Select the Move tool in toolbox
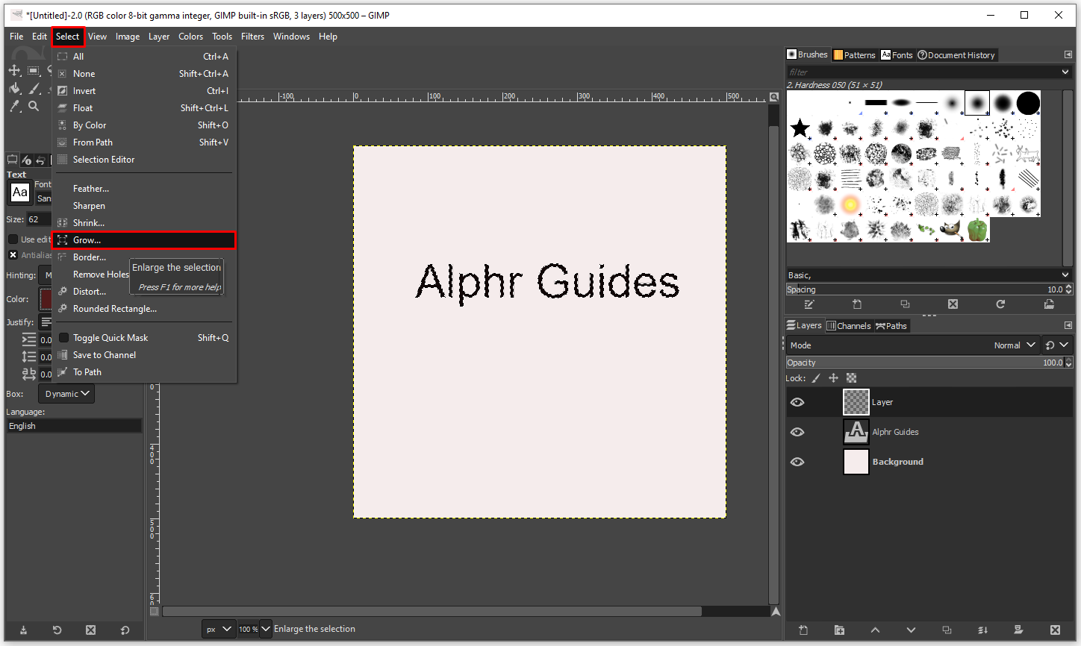Viewport: 1081px width, 646px height. [14, 70]
